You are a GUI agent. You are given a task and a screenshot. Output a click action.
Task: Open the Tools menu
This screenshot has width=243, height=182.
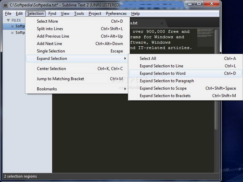(x=79, y=14)
